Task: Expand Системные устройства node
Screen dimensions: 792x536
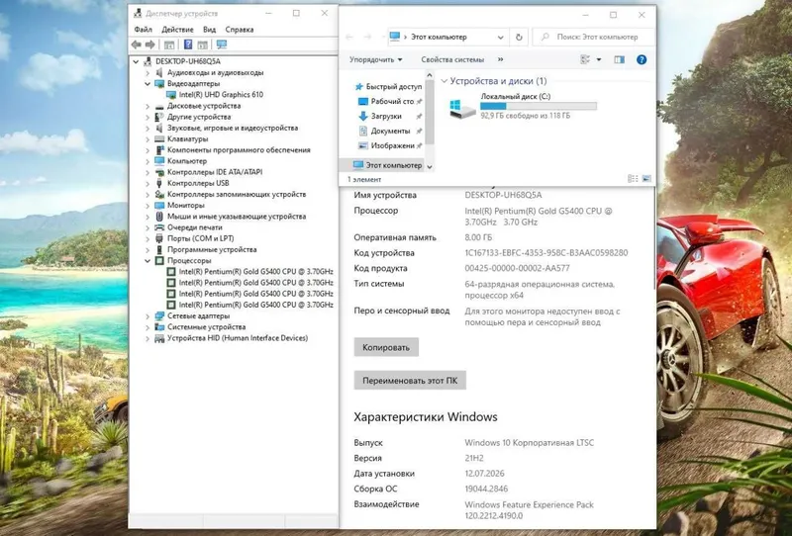Action: [x=148, y=327]
